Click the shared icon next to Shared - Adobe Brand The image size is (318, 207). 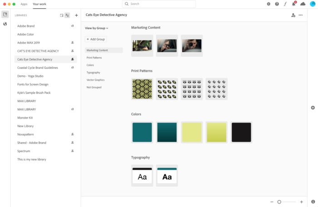tap(72, 143)
